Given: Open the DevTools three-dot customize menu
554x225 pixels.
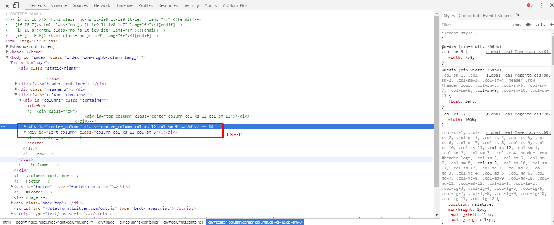Looking at the screenshot, I should [x=542, y=5].
